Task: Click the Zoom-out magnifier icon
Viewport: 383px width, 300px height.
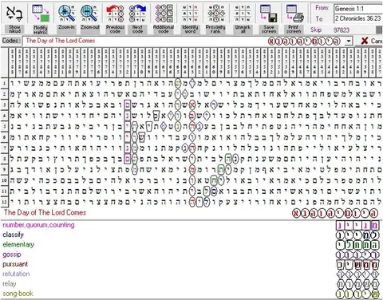Action: click(x=90, y=14)
